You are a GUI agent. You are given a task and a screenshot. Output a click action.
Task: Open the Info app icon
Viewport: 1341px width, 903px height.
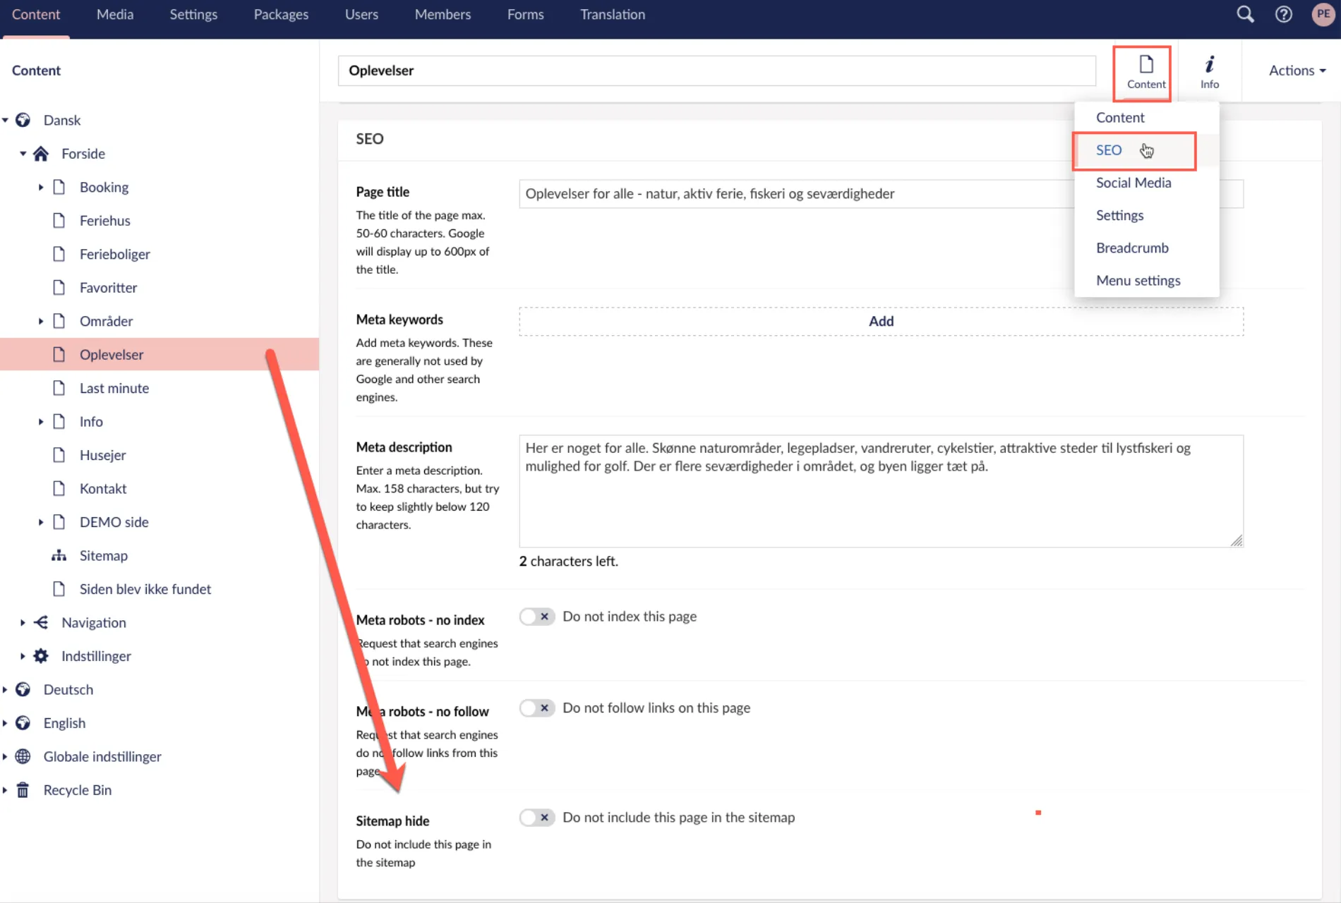pyautogui.click(x=1209, y=72)
